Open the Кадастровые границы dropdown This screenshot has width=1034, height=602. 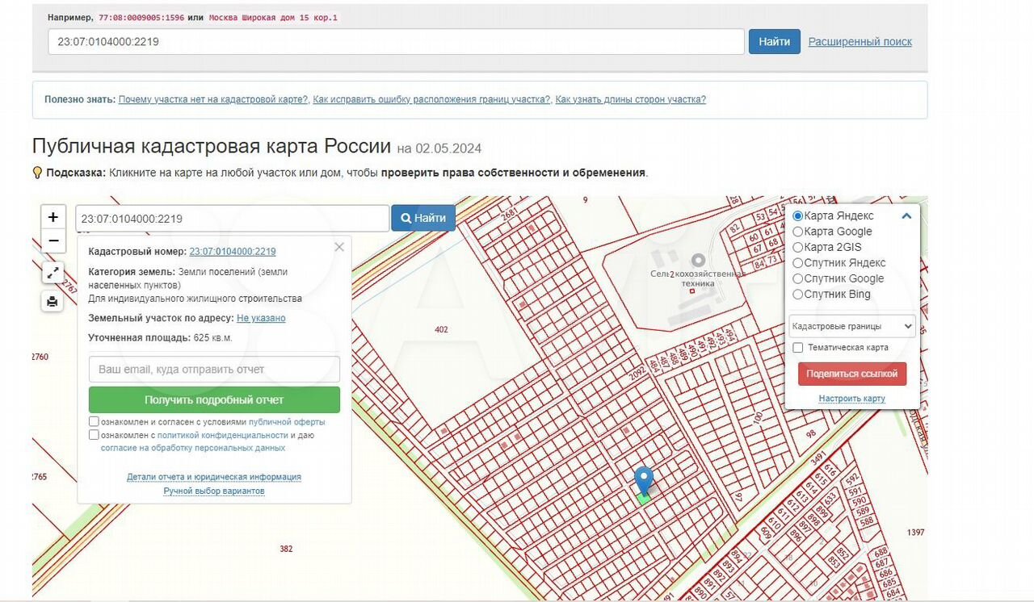tap(852, 327)
